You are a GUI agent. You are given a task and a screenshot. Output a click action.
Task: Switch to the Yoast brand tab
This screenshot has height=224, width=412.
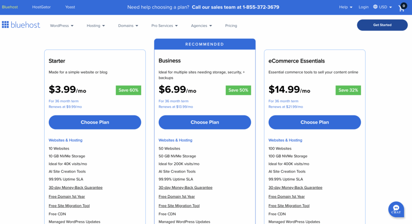(70, 7)
